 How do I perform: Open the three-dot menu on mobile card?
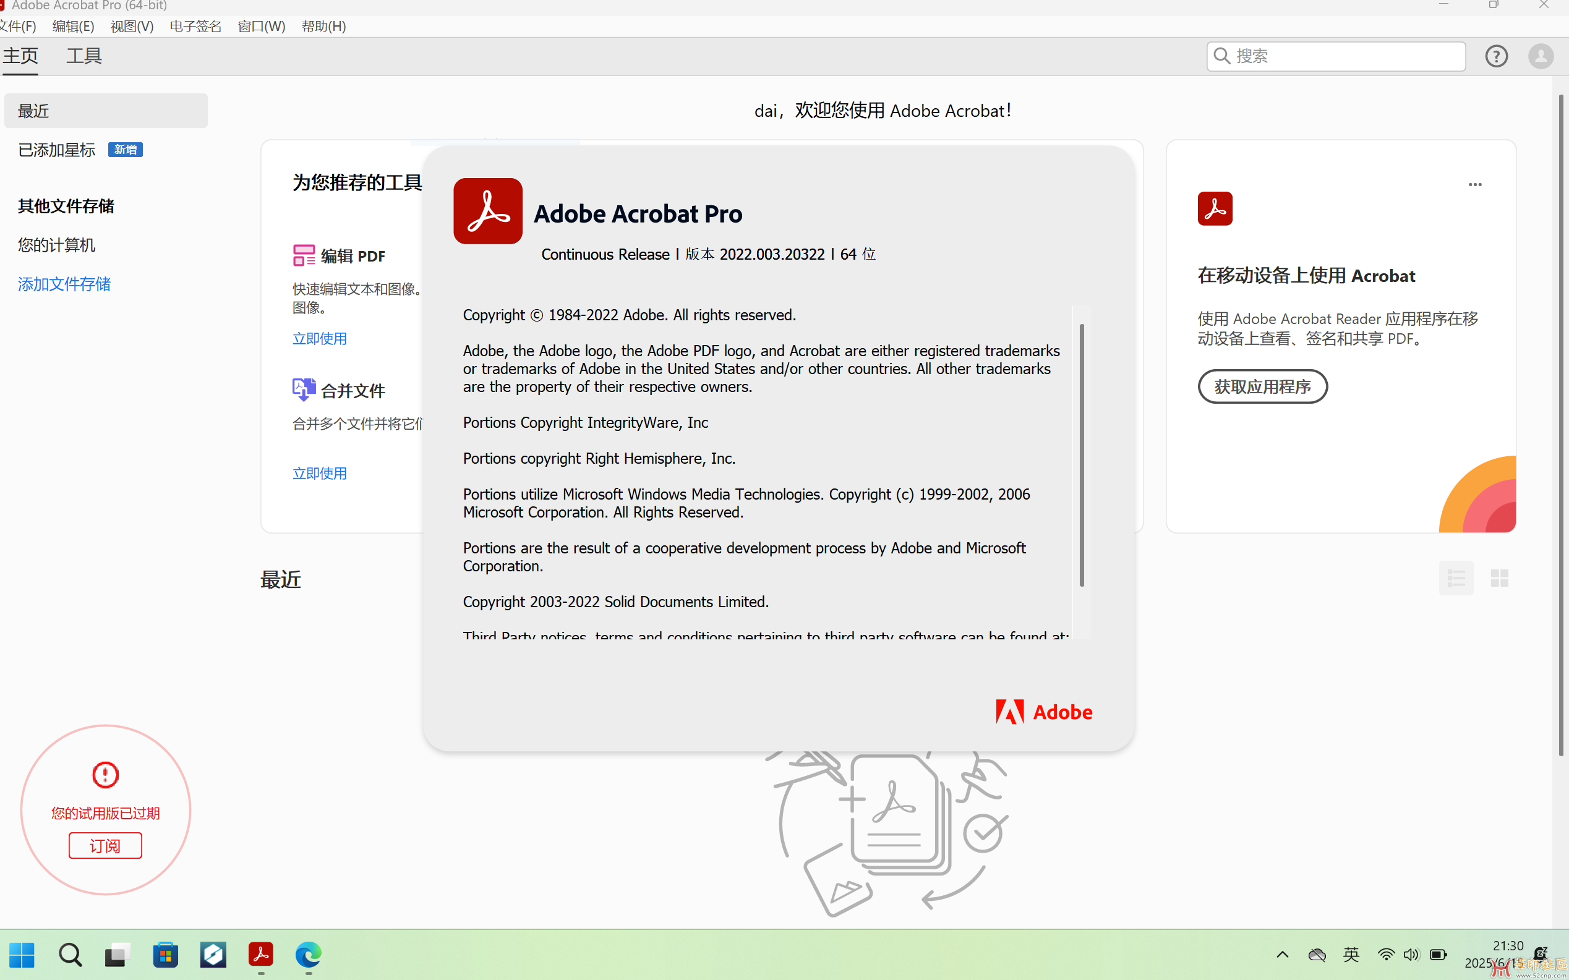(x=1475, y=185)
